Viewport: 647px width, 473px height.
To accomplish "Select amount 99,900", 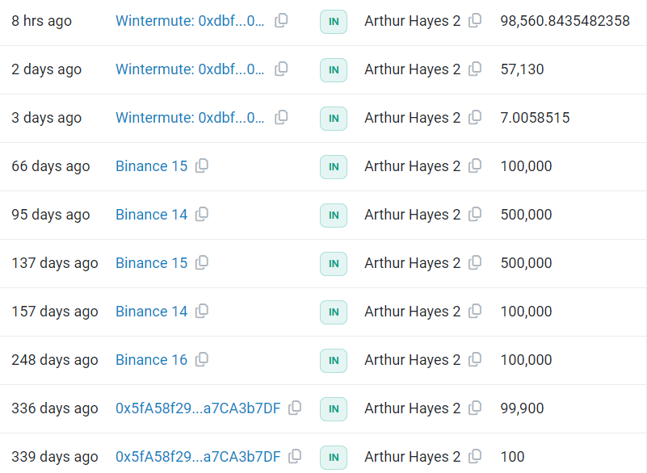I will click(522, 408).
